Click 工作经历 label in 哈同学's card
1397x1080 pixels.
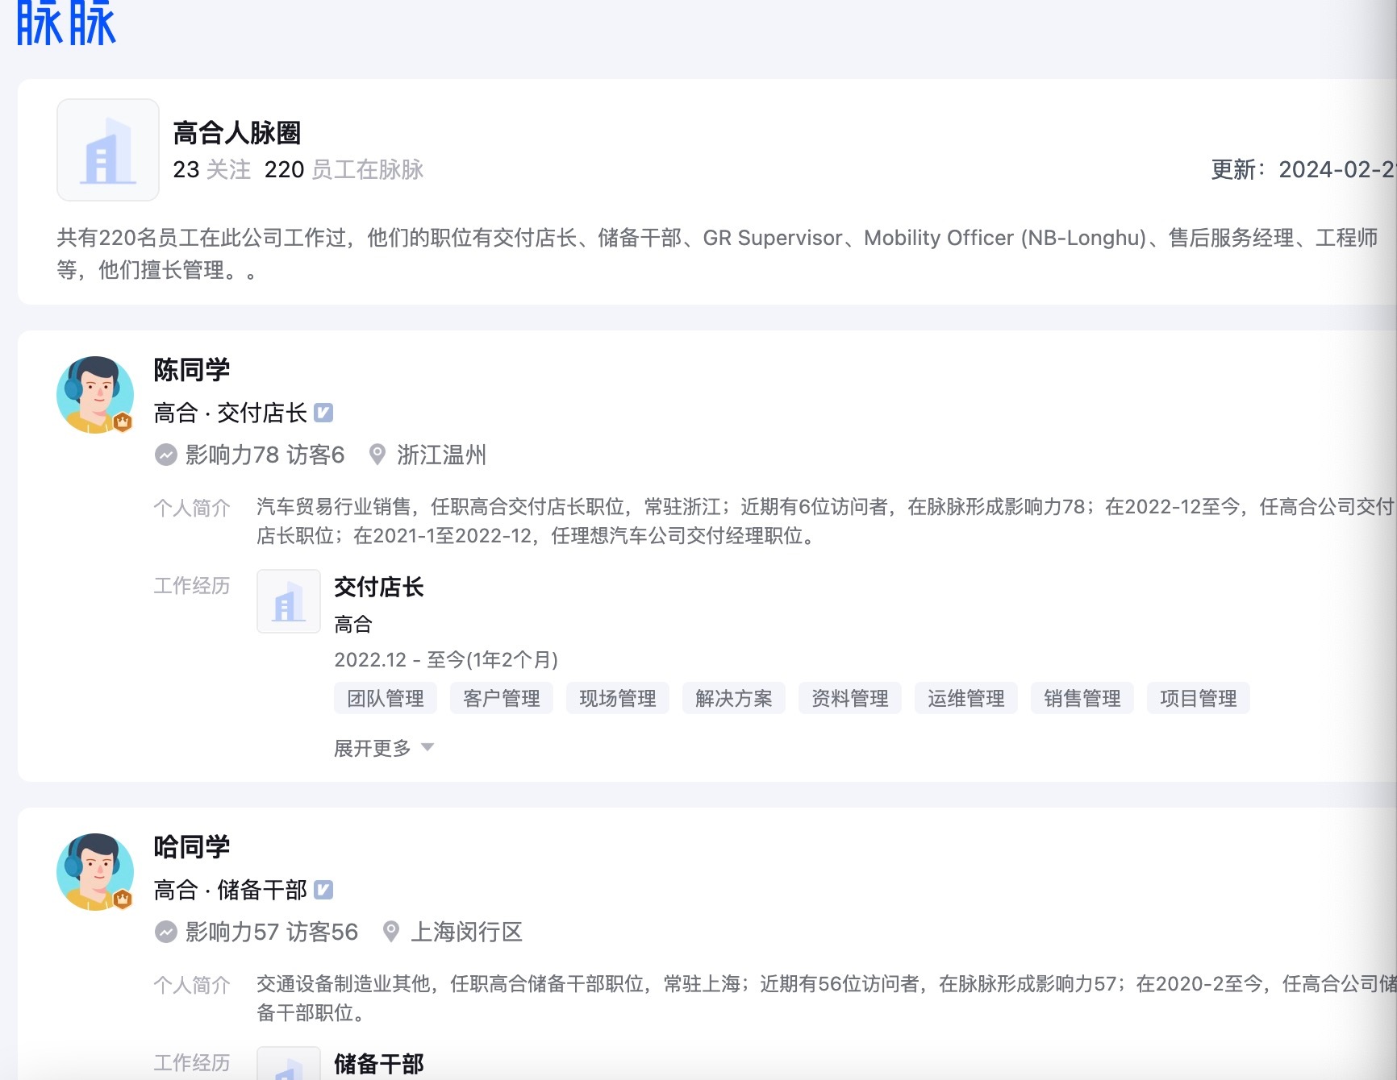(192, 1063)
